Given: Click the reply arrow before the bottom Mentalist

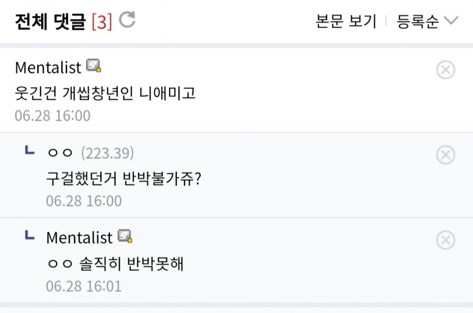Looking at the screenshot, I should coord(30,236).
